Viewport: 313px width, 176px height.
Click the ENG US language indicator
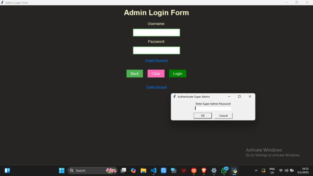coord(272,171)
